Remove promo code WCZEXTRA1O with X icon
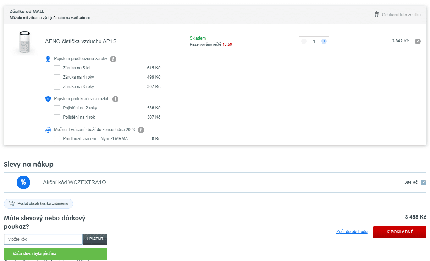 point(423,182)
